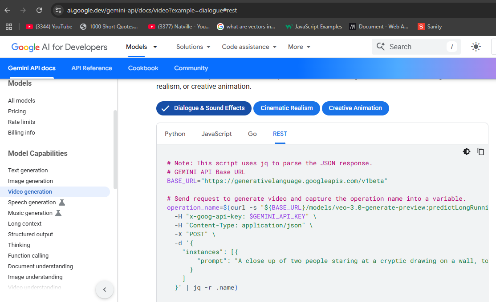
Task: Open Structured output sidebar link
Action: click(x=30, y=234)
